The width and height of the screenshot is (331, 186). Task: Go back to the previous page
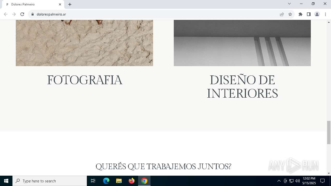click(x=6, y=14)
